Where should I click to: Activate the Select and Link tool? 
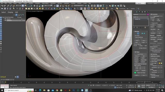[8, 6]
